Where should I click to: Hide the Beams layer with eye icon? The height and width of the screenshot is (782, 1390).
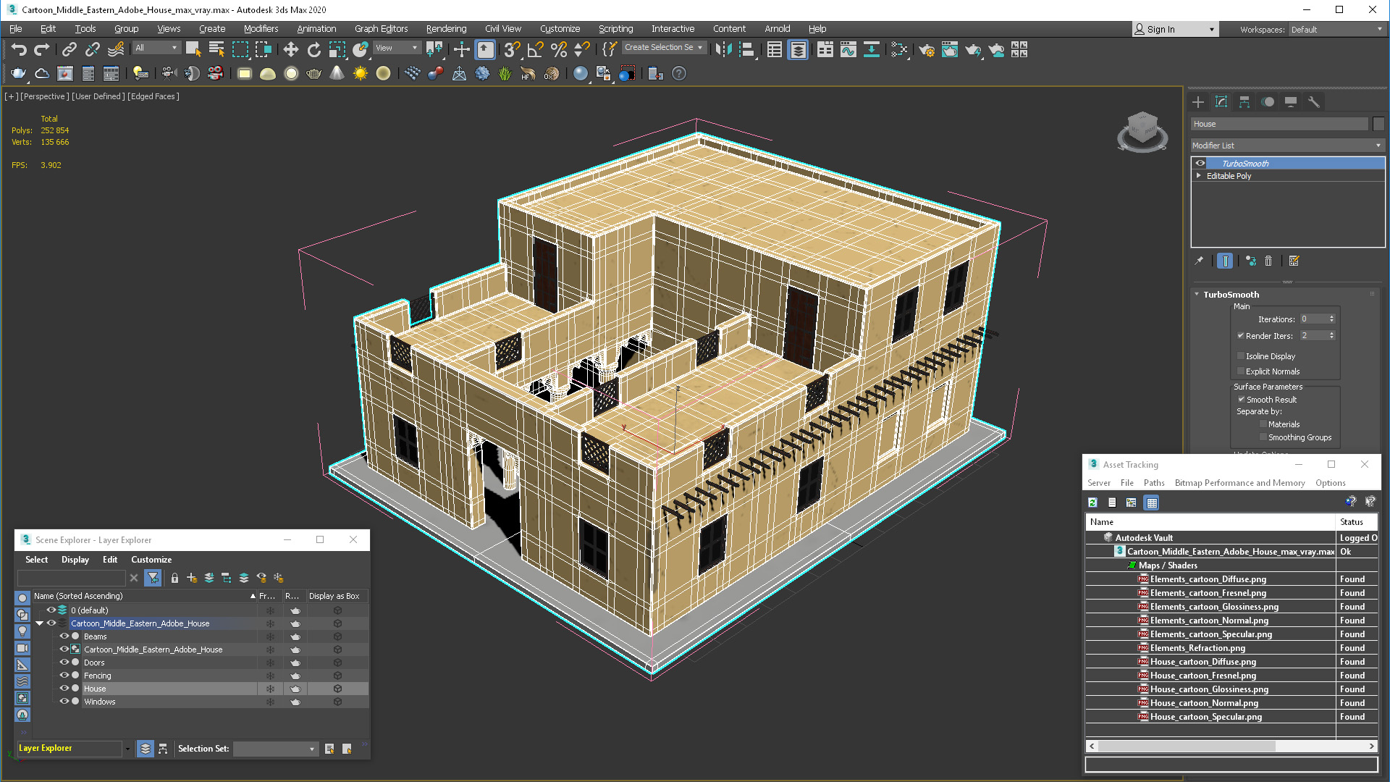click(x=64, y=636)
